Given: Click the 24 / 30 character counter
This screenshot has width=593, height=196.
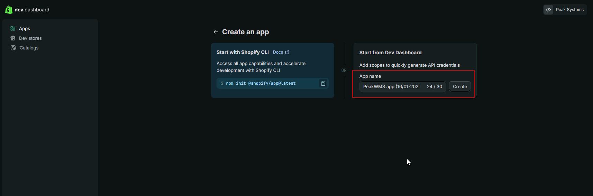Looking at the screenshot, I should point(435,86).
